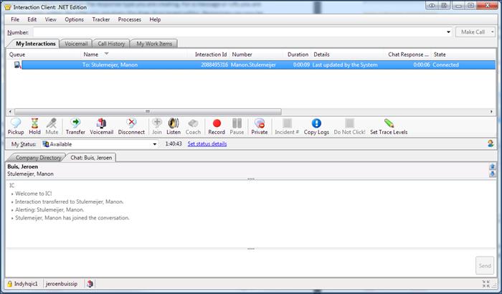This screenshot has height=294, width=502.
Task: Put the interaction on Hold
Action: click(34, 126)
